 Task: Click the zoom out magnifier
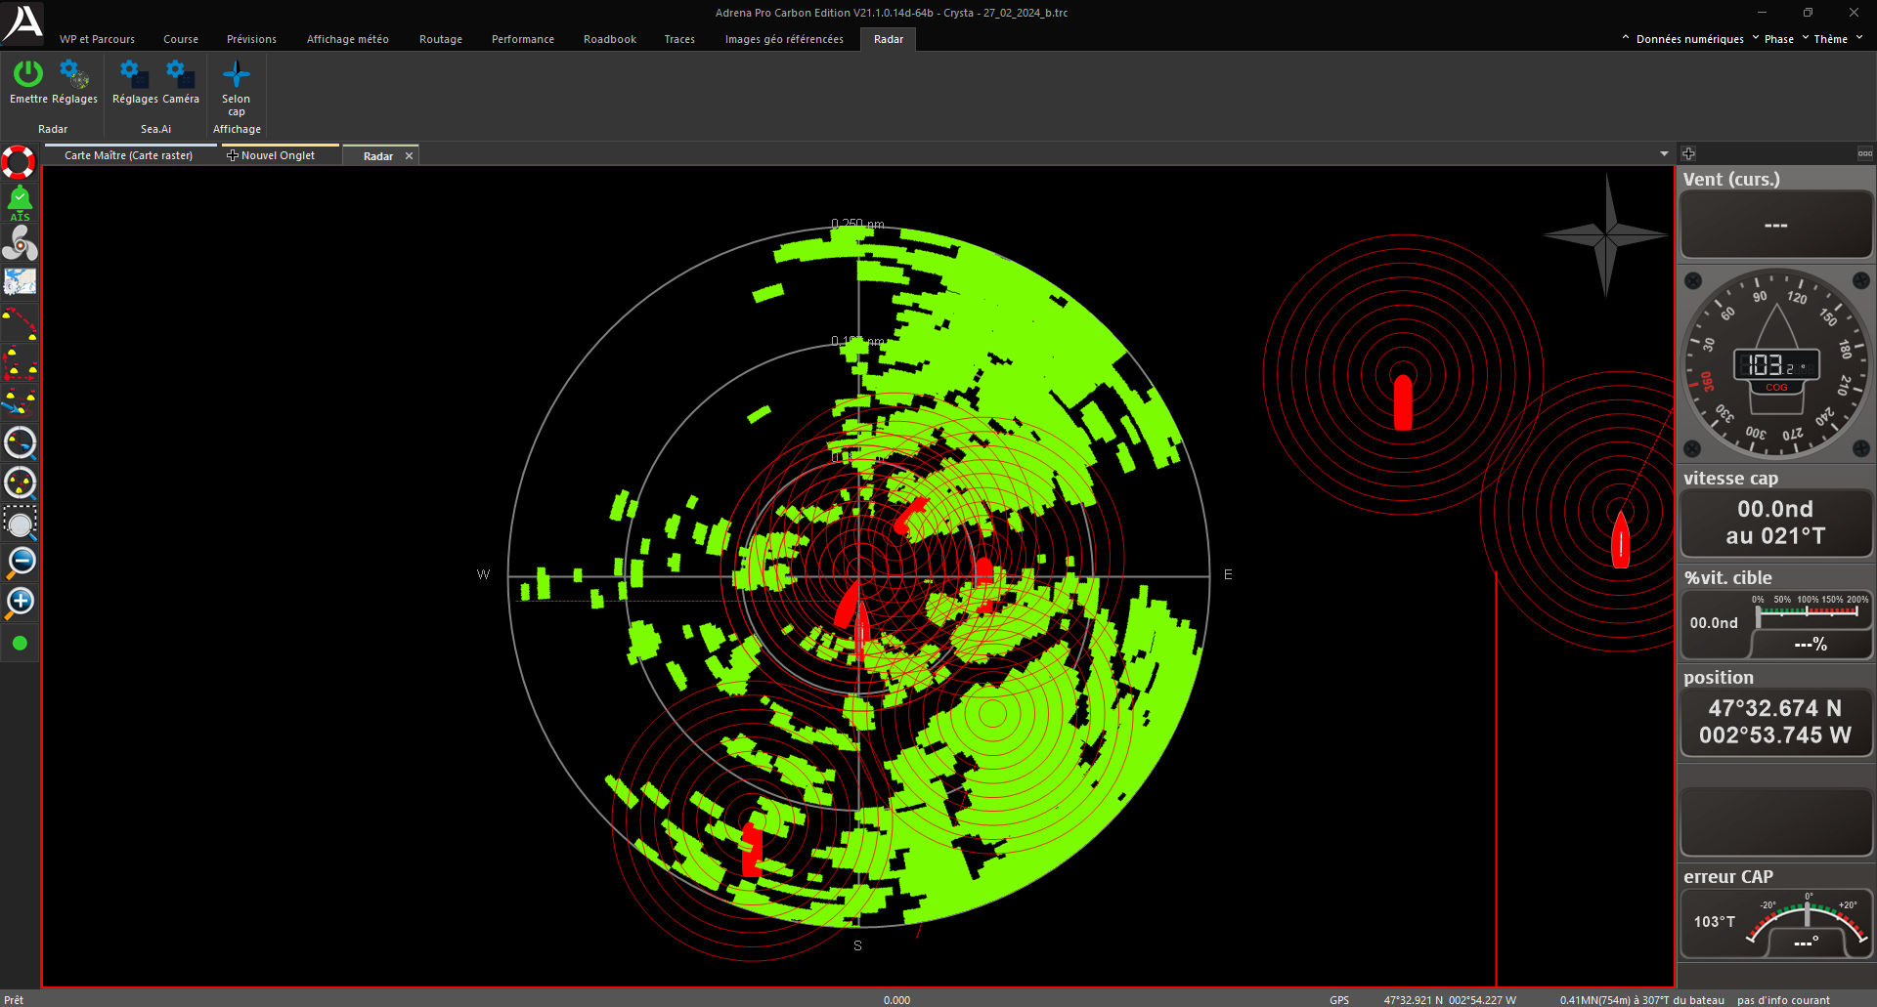20,563
